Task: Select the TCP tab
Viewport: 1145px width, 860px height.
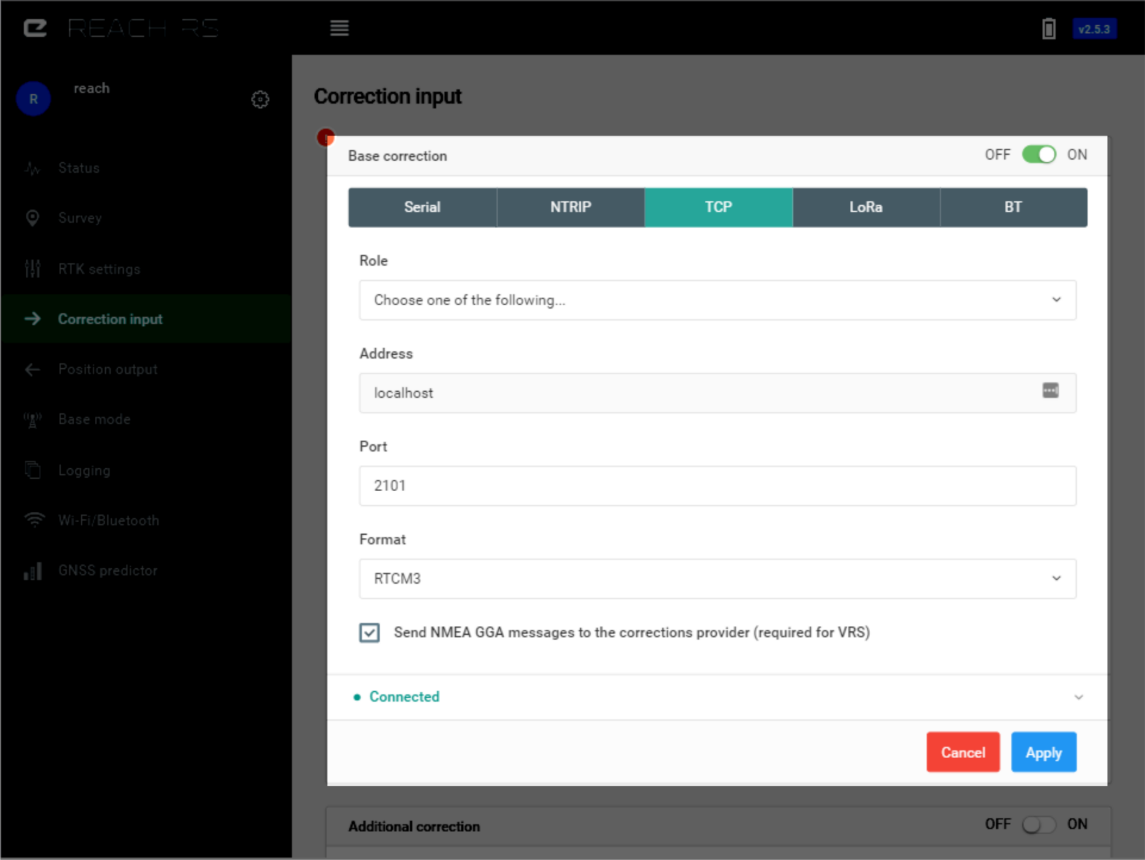Action: [x=718, y=207]
